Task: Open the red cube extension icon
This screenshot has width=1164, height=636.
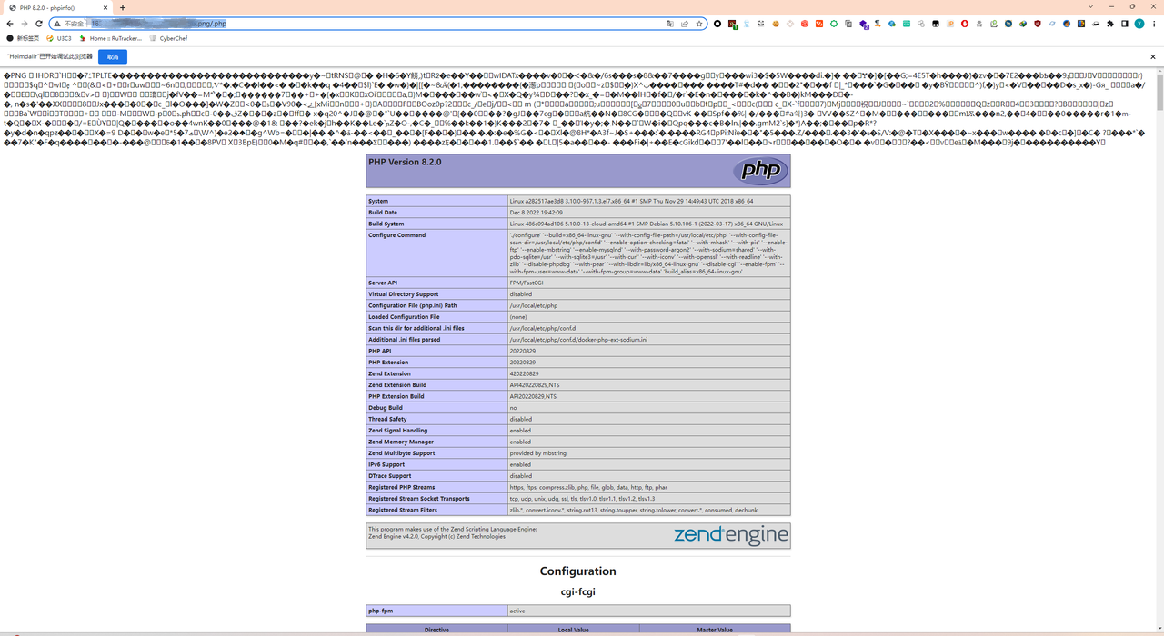Action: 805,24
